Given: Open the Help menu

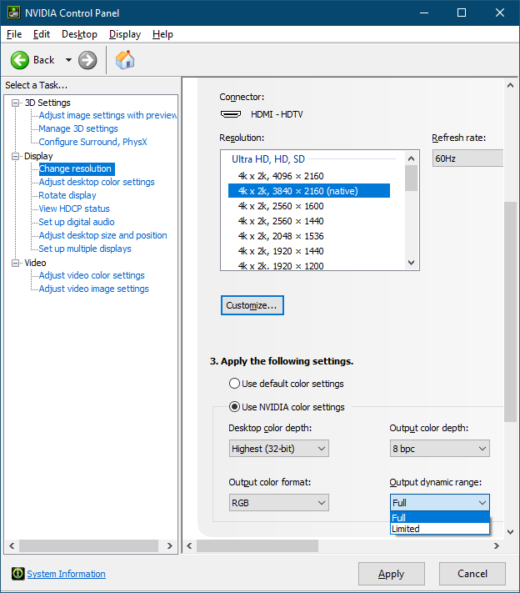Looking at the screenshot, I should pos(162,34).
